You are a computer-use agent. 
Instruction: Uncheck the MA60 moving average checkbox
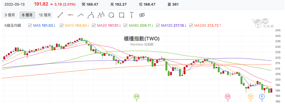[125, 25]
